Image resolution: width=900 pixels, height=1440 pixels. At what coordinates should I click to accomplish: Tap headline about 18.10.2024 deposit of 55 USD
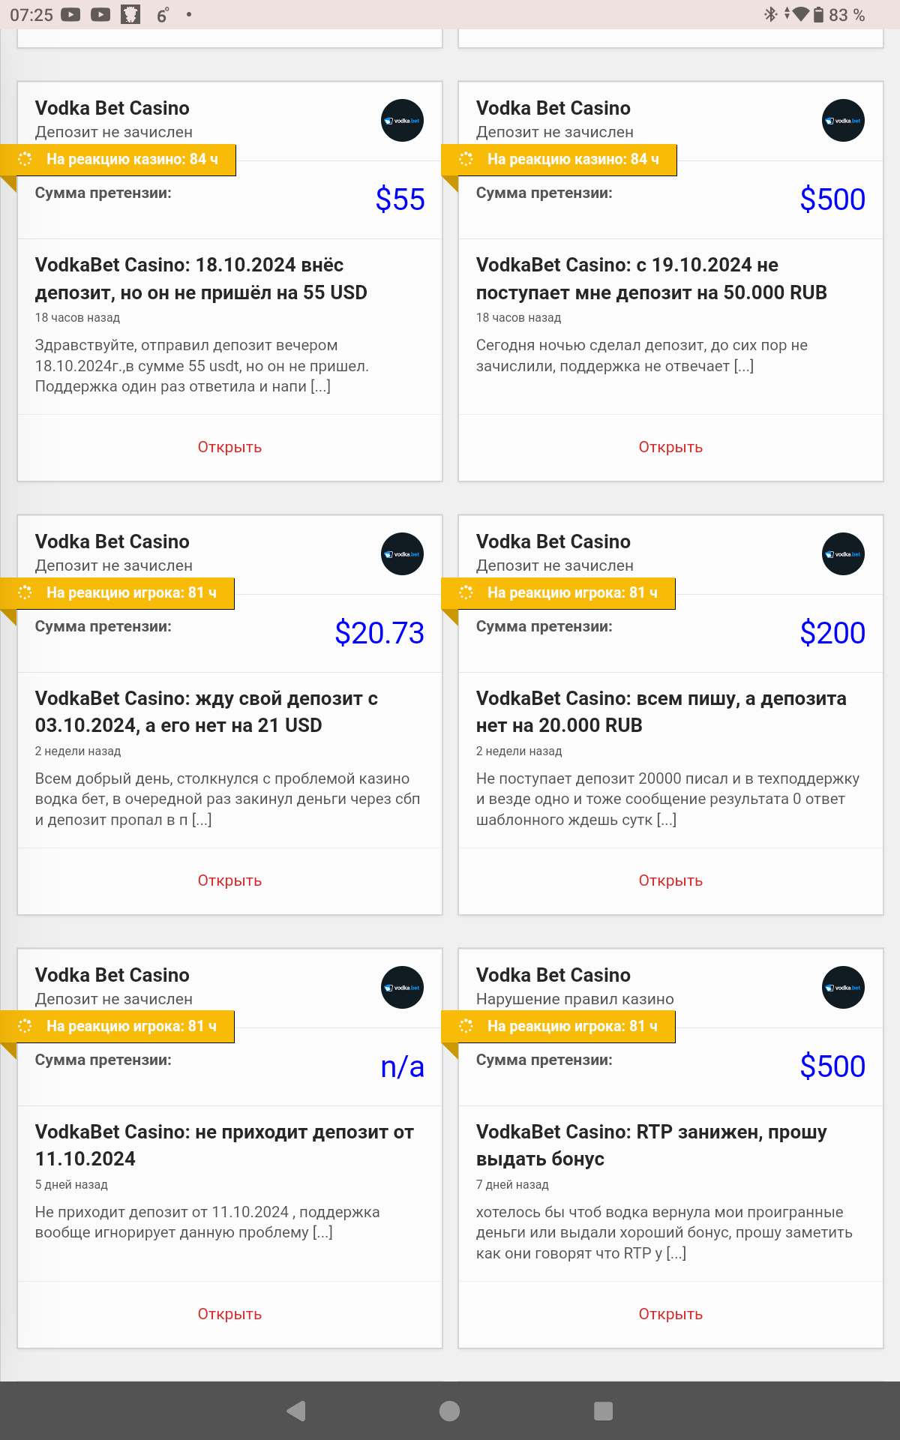[201, 278]
